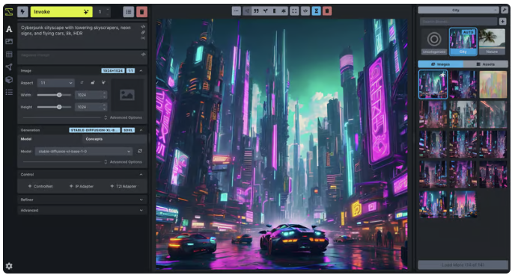Image resolution: width=512 pixels, height=275 pixels.
Task: Click the yellow Invoke button
Action: click(x=61, y=12)
